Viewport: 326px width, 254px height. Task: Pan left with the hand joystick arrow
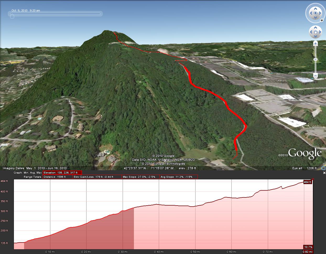[x=311, y=32]
